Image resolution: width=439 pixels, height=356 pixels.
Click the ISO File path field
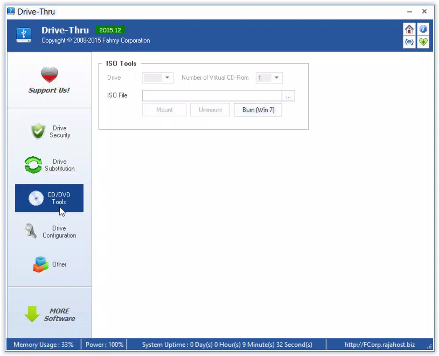coord(212,95)
